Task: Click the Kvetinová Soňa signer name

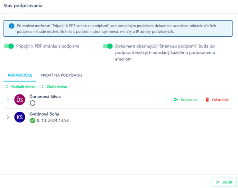Action: coord(44,114)
